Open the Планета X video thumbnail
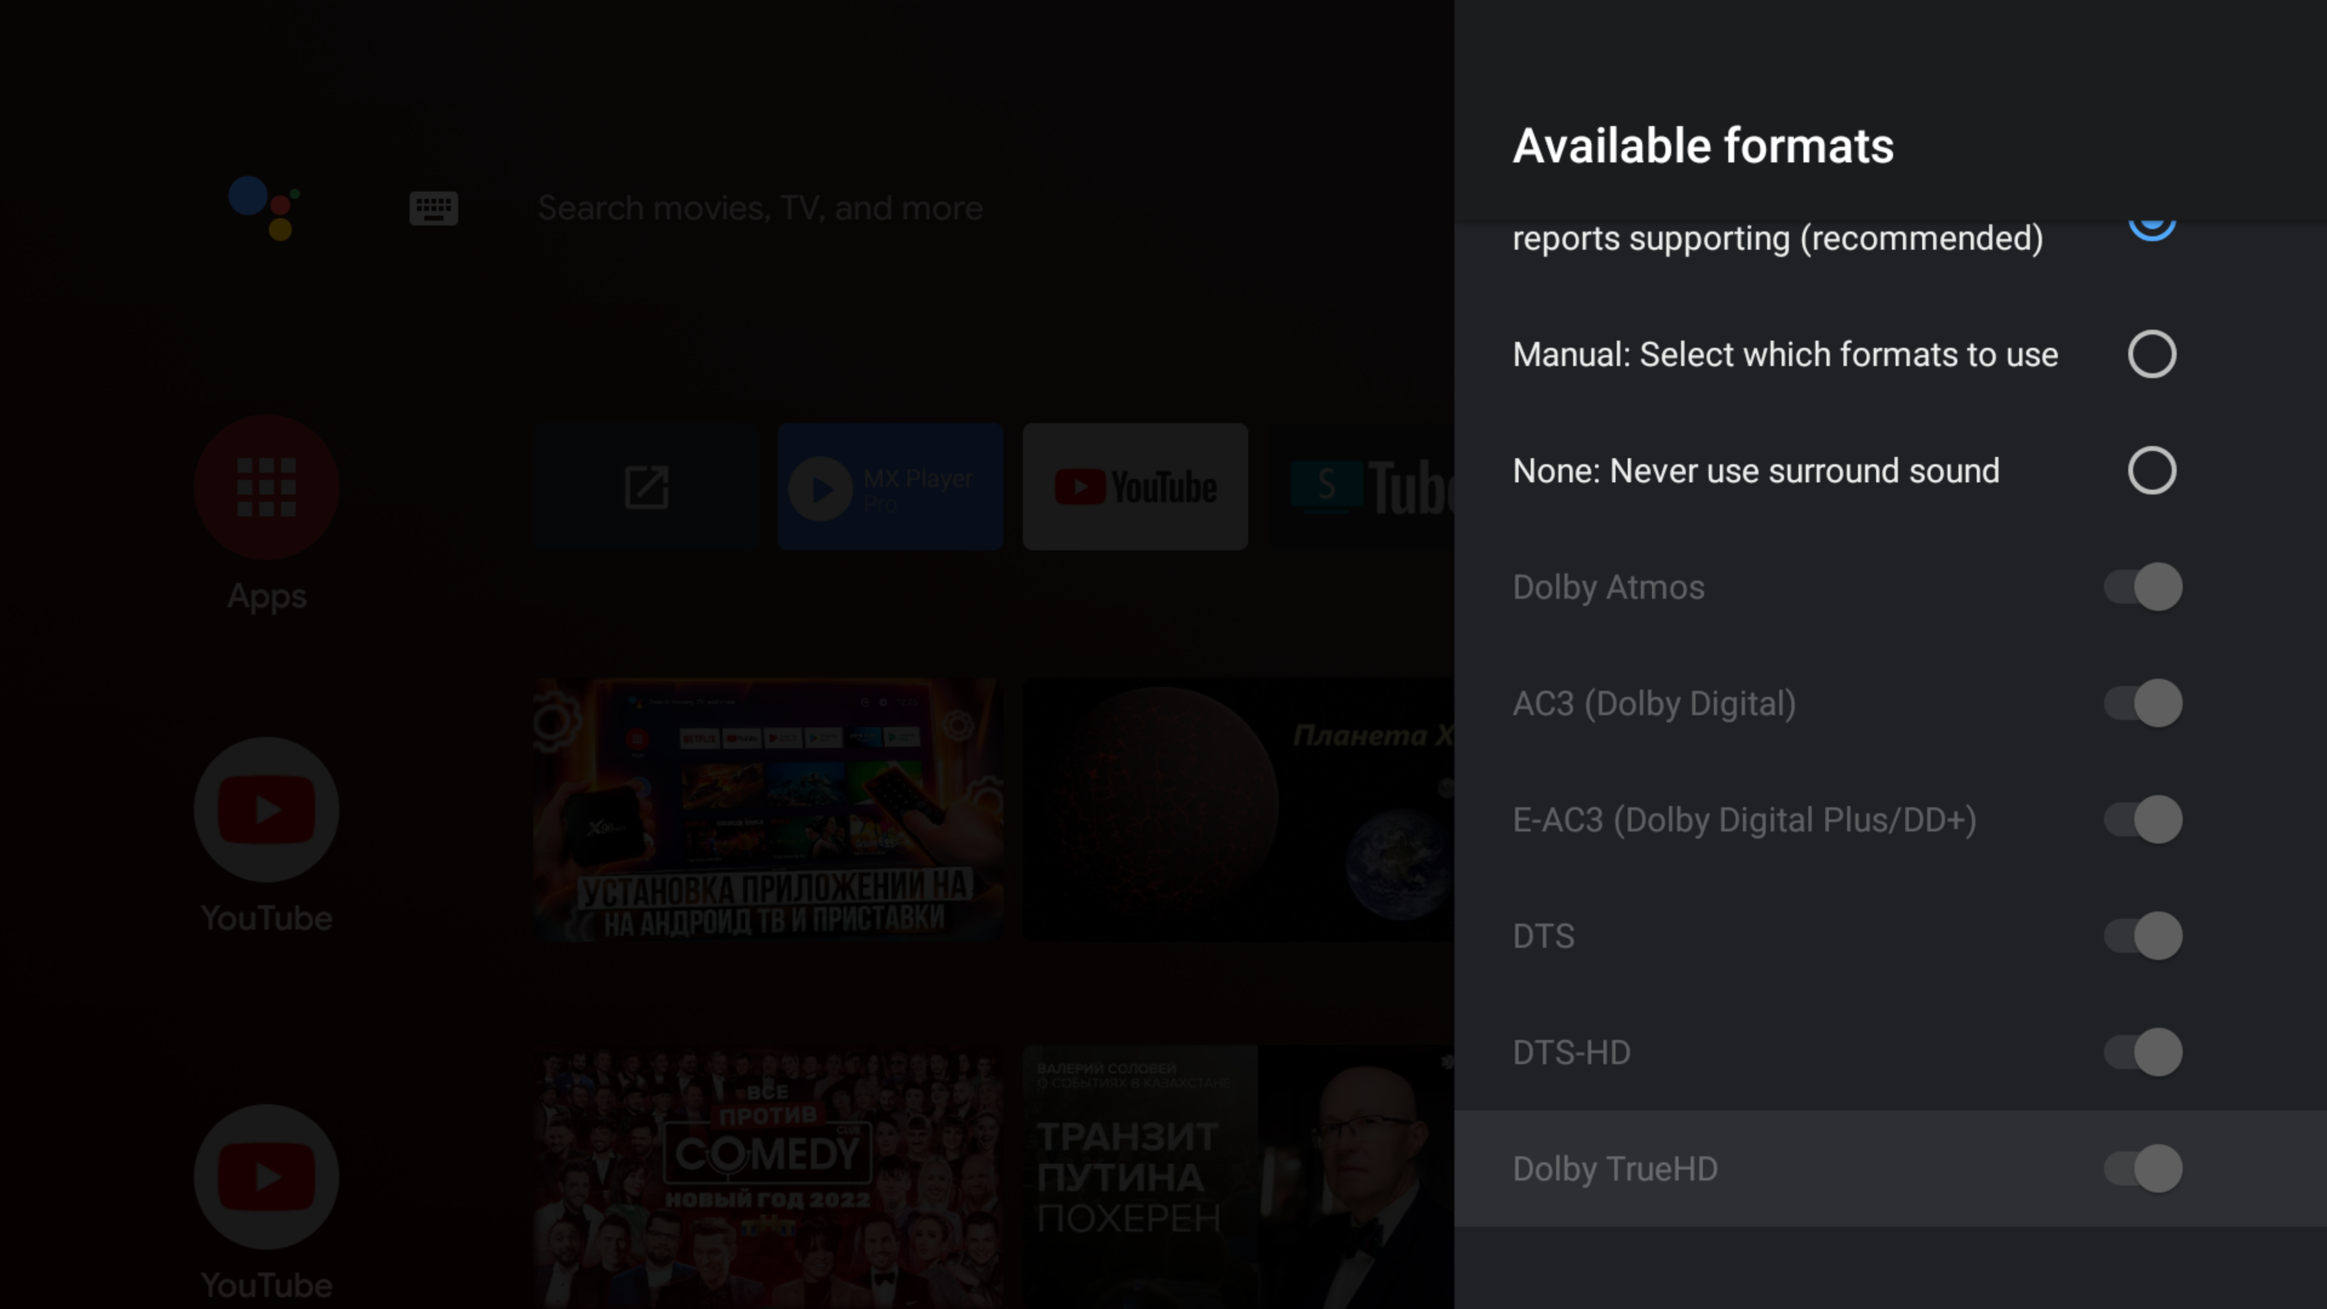Image resolution: width=2327 pixels, height=1309 pixels. point(1239,810)
